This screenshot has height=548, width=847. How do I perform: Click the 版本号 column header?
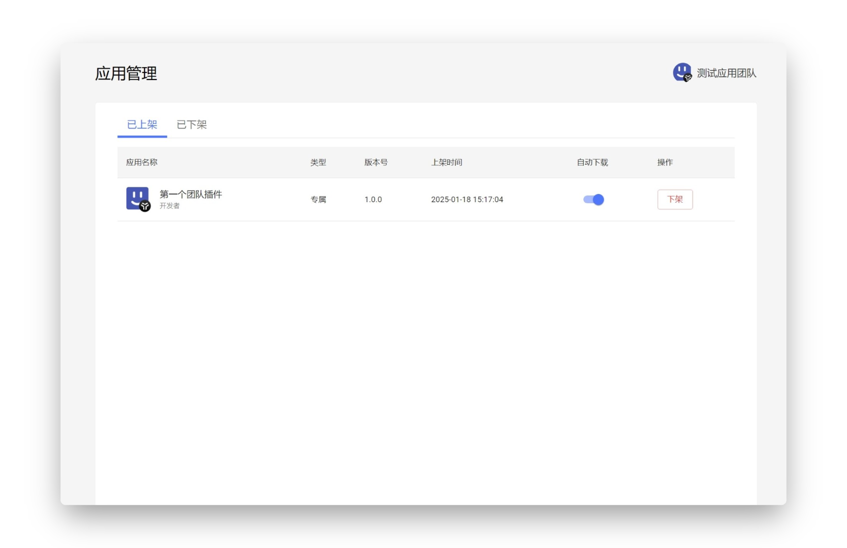376,162
